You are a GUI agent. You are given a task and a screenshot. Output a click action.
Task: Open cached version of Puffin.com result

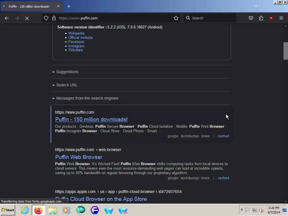pyautogui.click(x=223, y=136)
